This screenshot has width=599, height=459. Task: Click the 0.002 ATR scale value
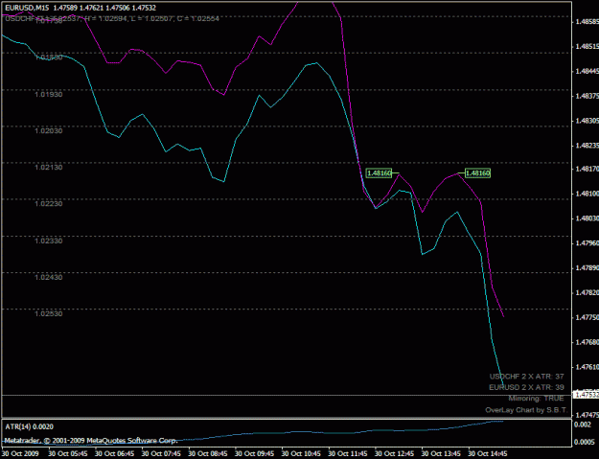click(583, 425)
